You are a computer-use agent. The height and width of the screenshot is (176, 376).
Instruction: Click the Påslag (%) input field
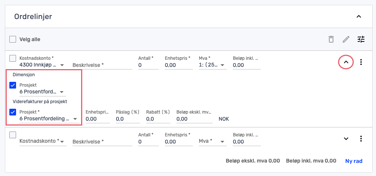point(127,119)
